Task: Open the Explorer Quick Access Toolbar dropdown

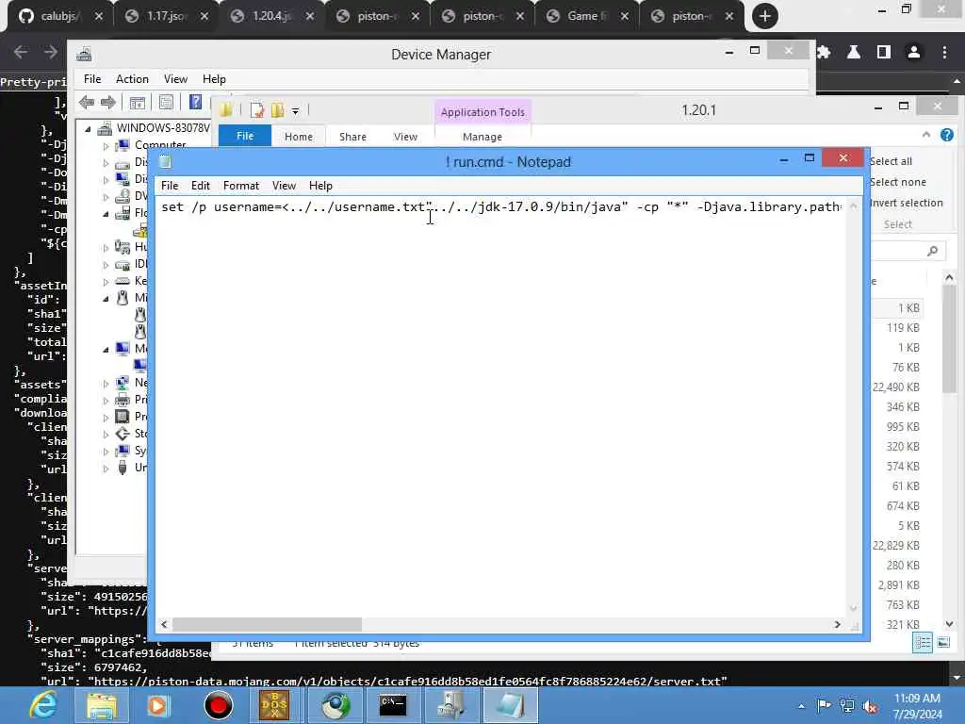Action: point(295,111)
